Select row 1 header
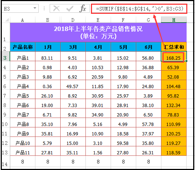Screen dimensions: 195x170 point(6,32)
